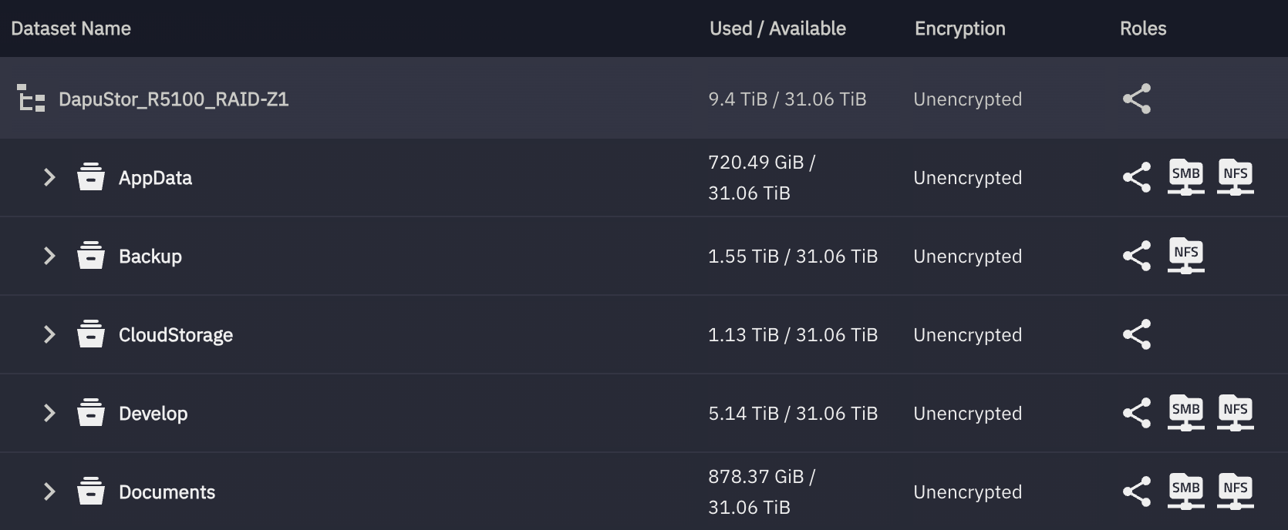Click the share icon for DapuStor_R5100_RAID-Z1
The width and height of the screenshot is (1288, 530).
pos(1136,99)
